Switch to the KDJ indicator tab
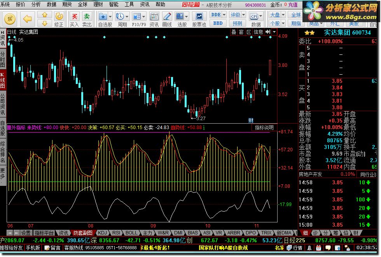381x257 pixels. tap(102, 233)
